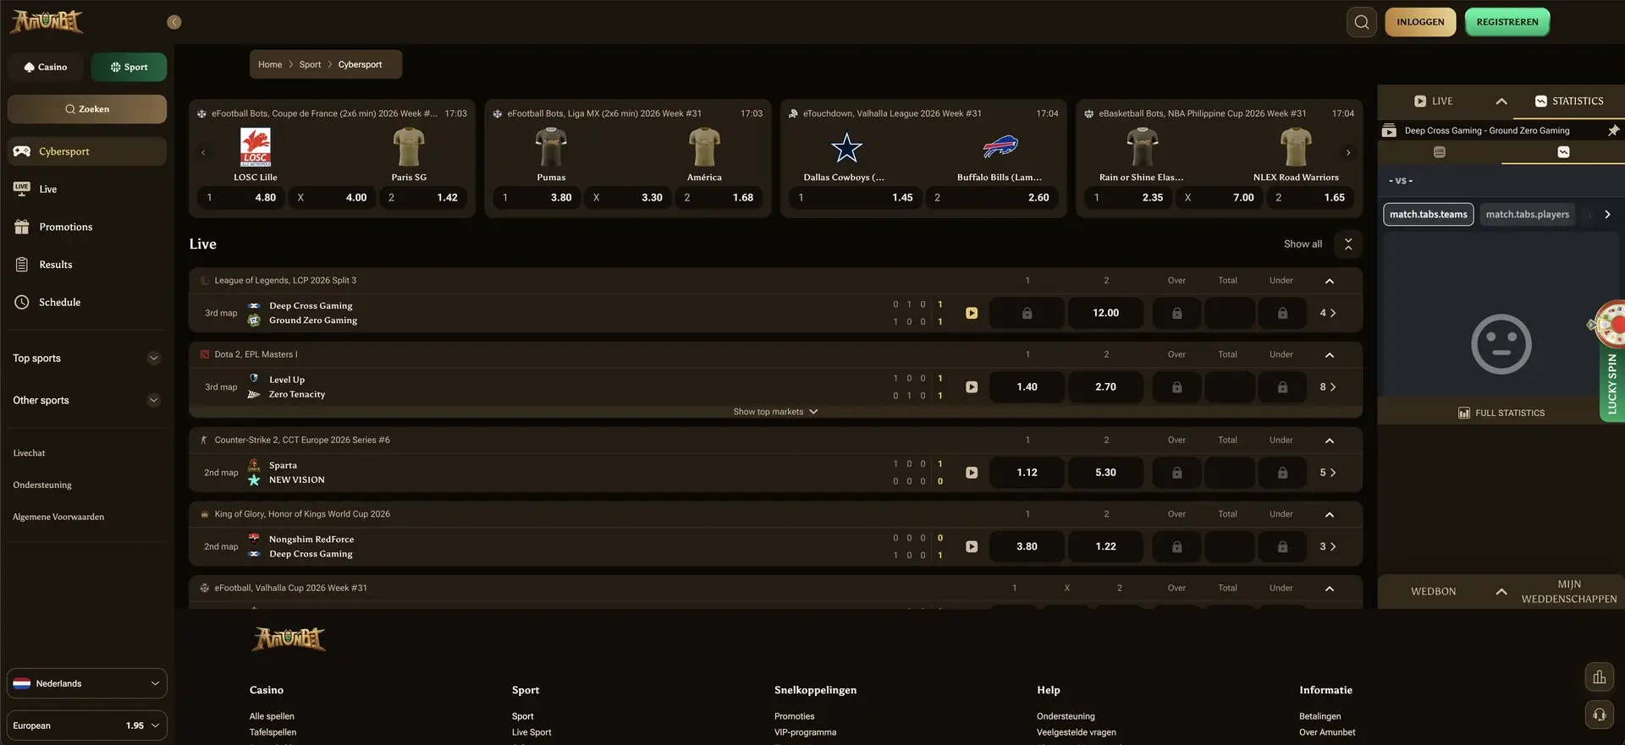Select odds 1.40 for Level Up

coord(1027,387)
